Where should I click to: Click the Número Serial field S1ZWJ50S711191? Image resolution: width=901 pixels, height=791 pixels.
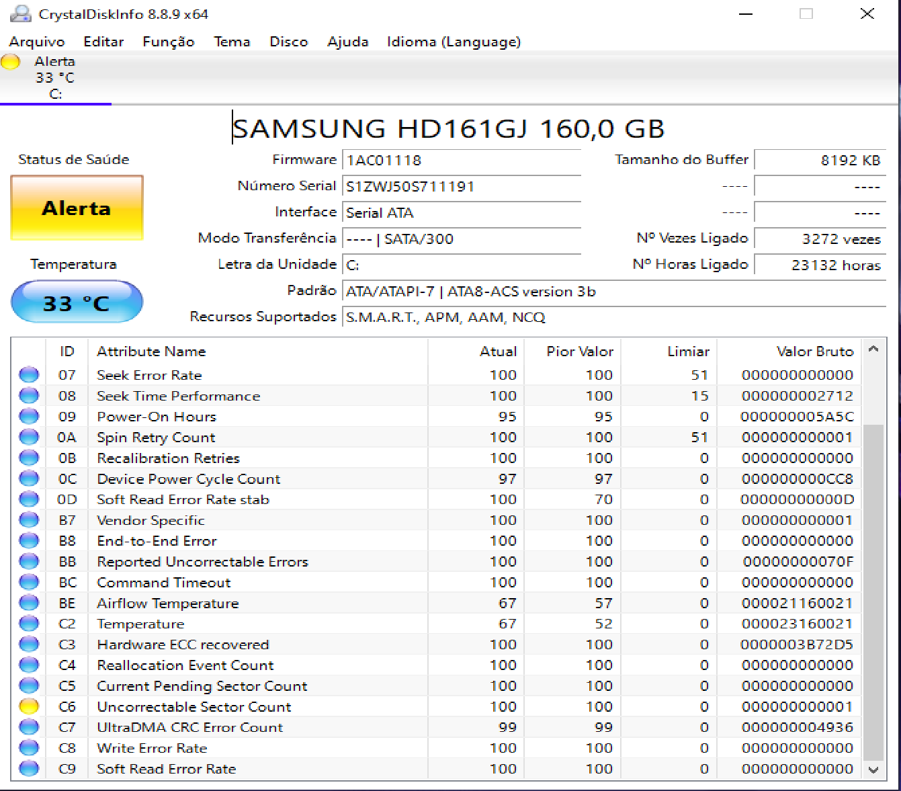click(462, 186)
